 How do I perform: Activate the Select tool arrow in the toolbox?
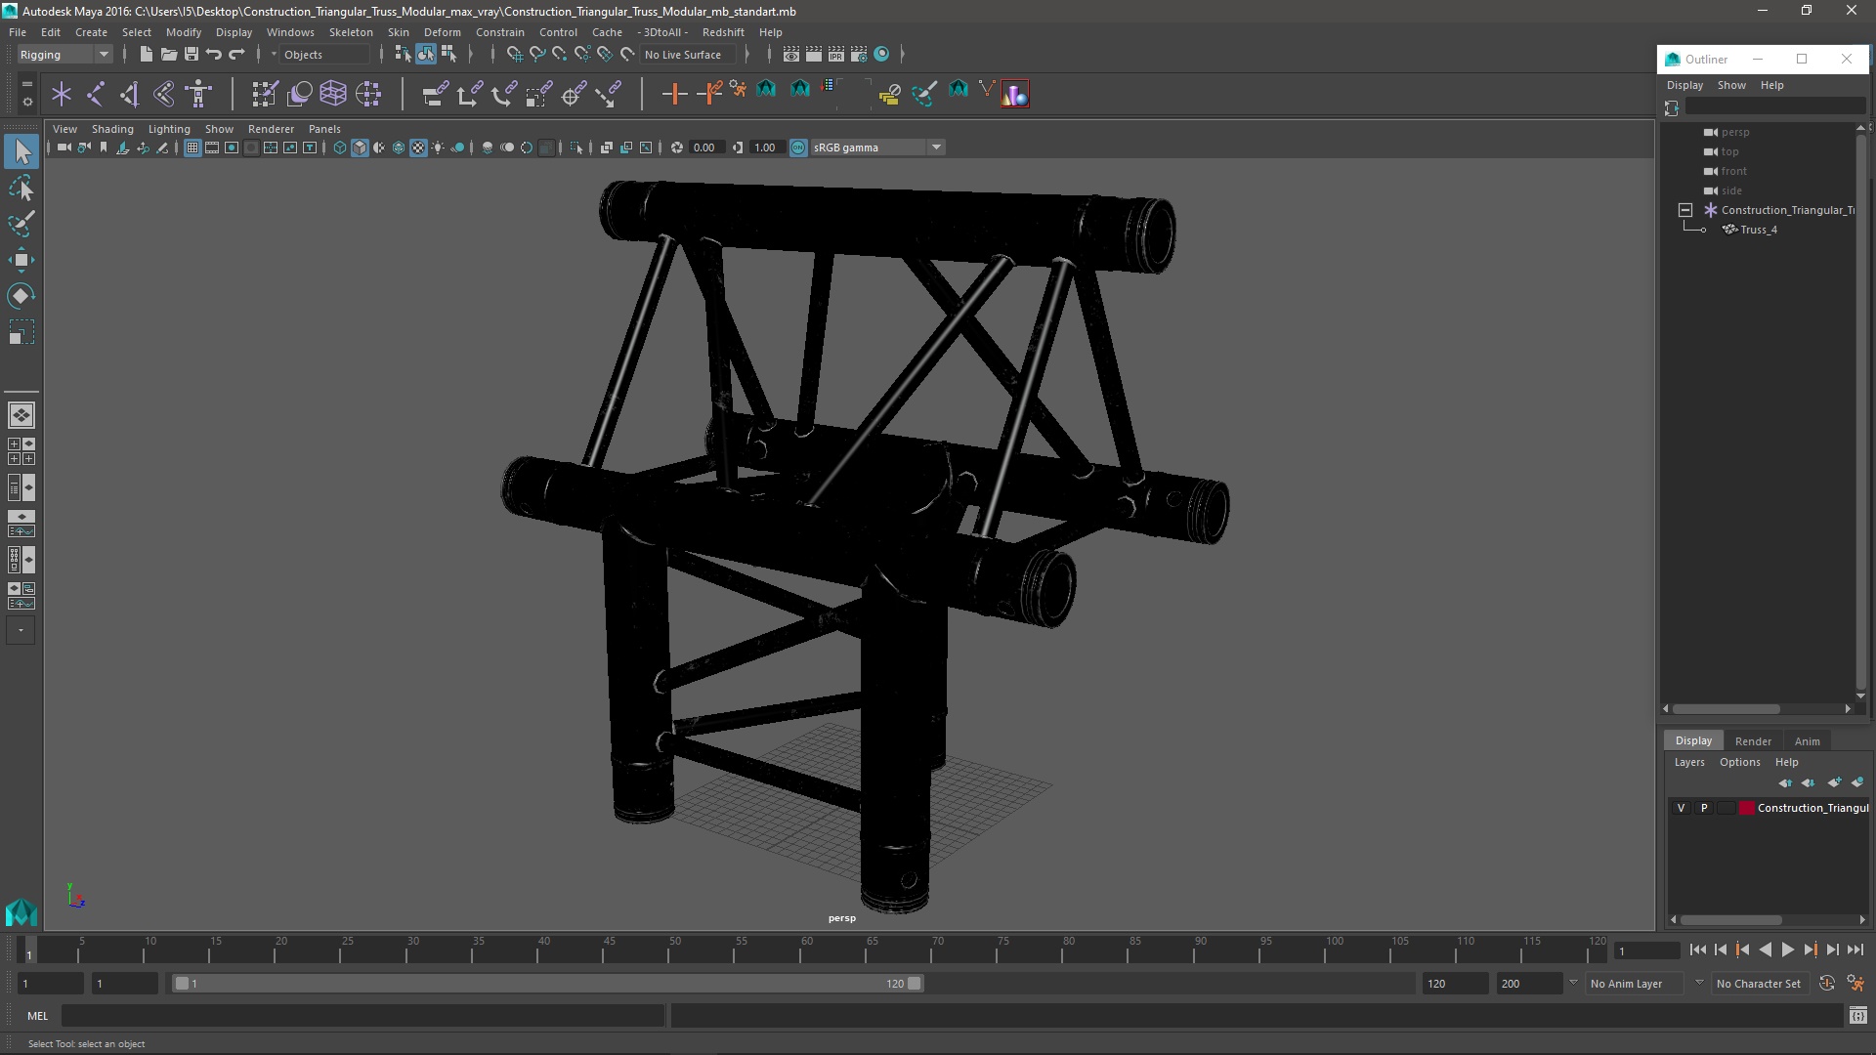[x=21, y=151]
